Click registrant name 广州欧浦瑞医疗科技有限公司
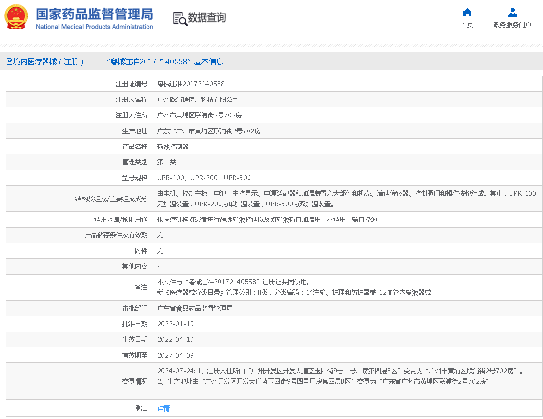The image size is (543, 419). pos(198,100)
